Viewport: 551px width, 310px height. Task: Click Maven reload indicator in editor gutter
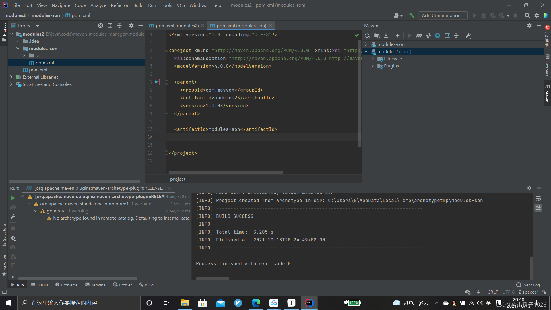pyautogui.click(x=158, y=82)
